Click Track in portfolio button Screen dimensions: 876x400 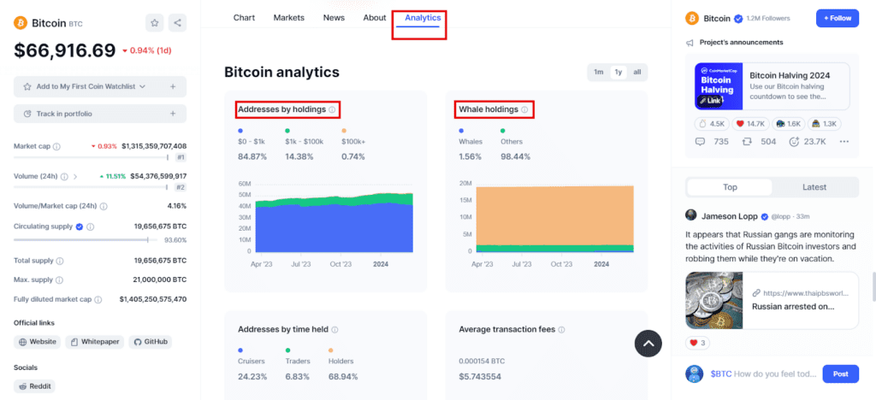point(100,114)
